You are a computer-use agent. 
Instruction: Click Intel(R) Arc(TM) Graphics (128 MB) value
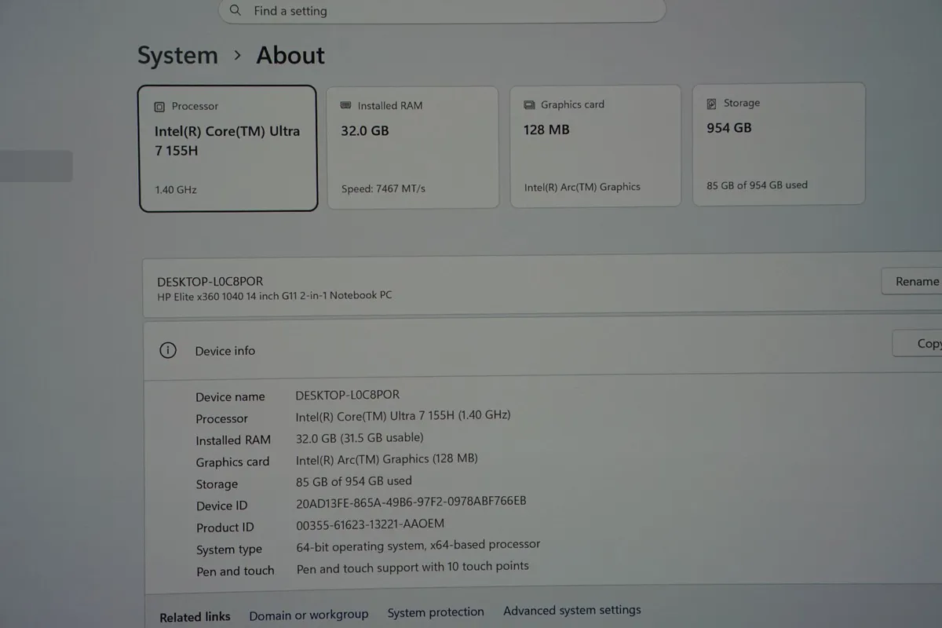387,459
